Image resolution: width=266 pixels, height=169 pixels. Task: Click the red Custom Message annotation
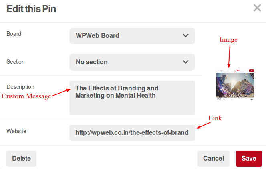coord(26,96)
